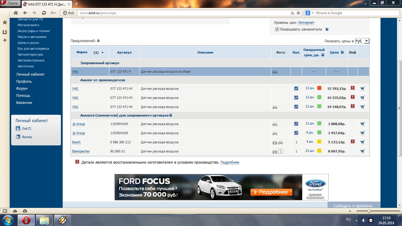The width and height of the screenshot is (402, 226).
Task: Open help mark next to Ожидаемый срок header
Action: (x=323, y=55)
